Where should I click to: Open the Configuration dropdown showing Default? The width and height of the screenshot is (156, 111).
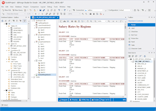pos(131,10)
